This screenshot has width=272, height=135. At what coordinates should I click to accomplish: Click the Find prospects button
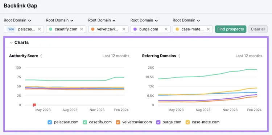[231, 29]
